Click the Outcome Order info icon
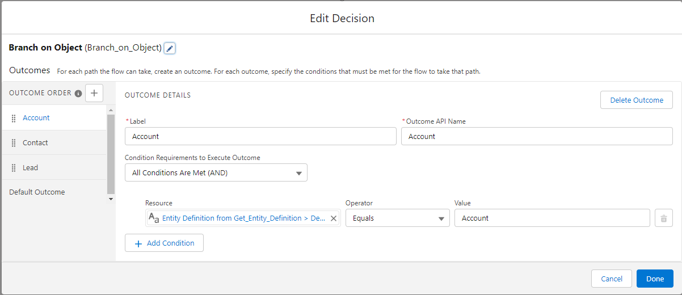Screen dimensions: 682x295 [78, 94]
